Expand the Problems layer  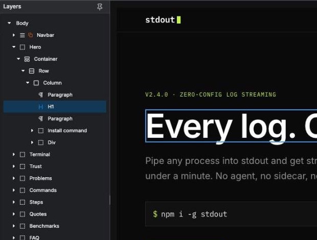[x=13, y=178]
